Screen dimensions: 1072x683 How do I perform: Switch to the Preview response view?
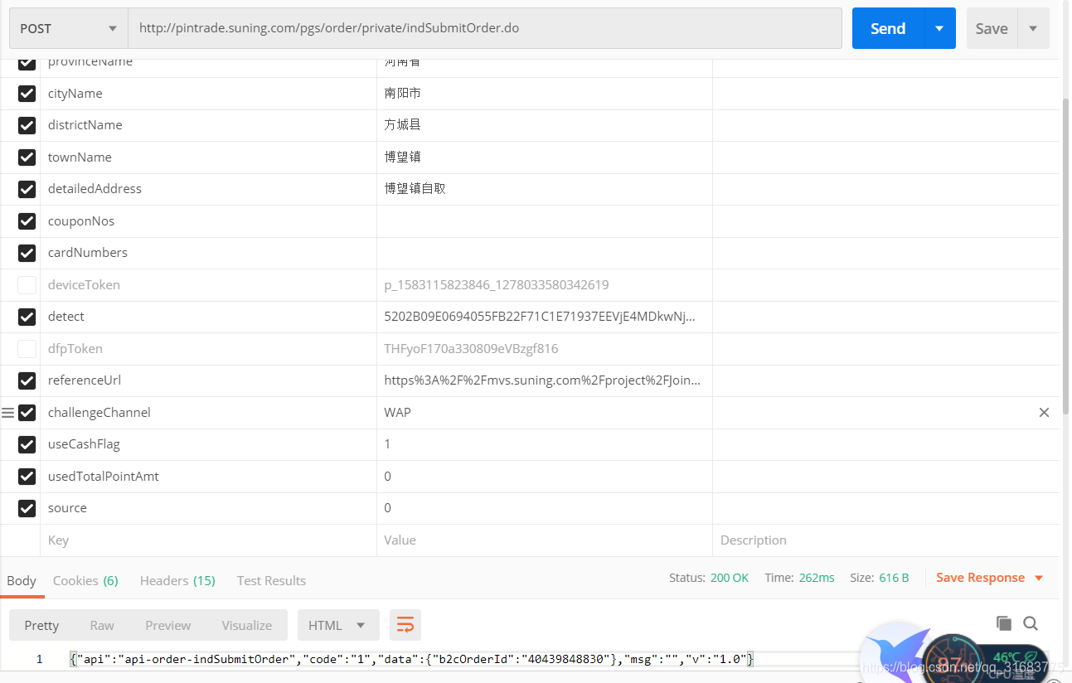(167, 624)
